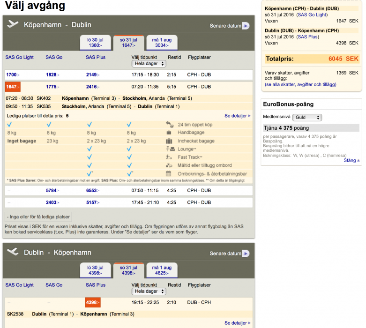
Task: Select the 1647:- SAS Go Light fare
Action: click(x=11, y=87)
